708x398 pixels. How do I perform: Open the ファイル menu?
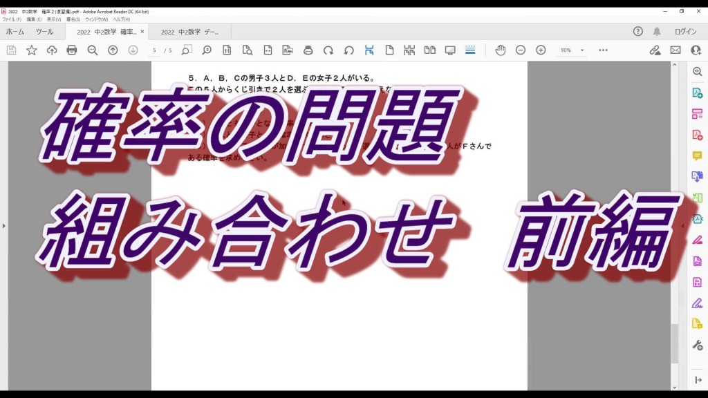click(11, 19)
